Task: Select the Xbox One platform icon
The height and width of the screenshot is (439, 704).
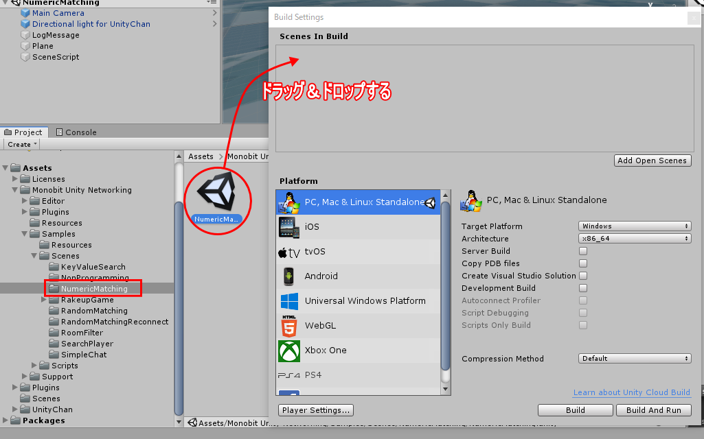Action: pos(289,351)
